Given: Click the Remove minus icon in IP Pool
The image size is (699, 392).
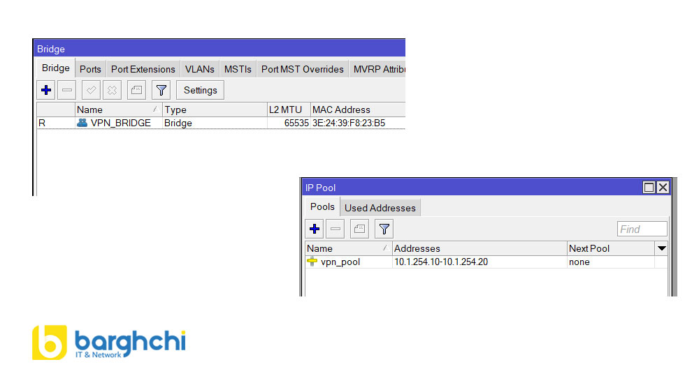Looking at the screenshot, I should (x=336, y=229).
